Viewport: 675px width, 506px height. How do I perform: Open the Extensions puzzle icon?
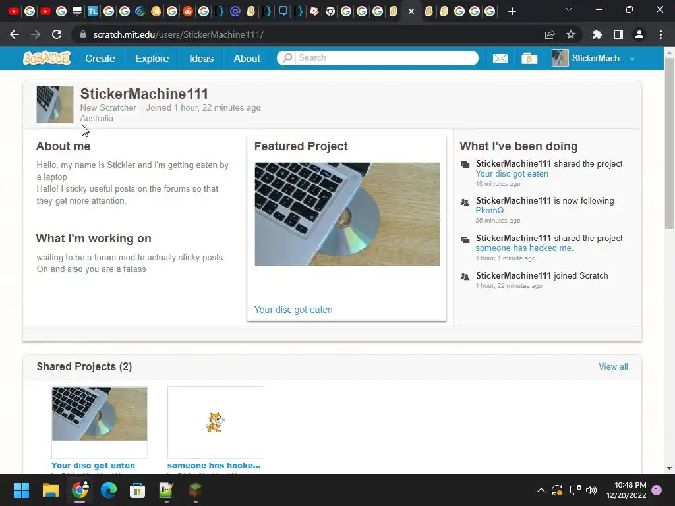pos(597,34)
